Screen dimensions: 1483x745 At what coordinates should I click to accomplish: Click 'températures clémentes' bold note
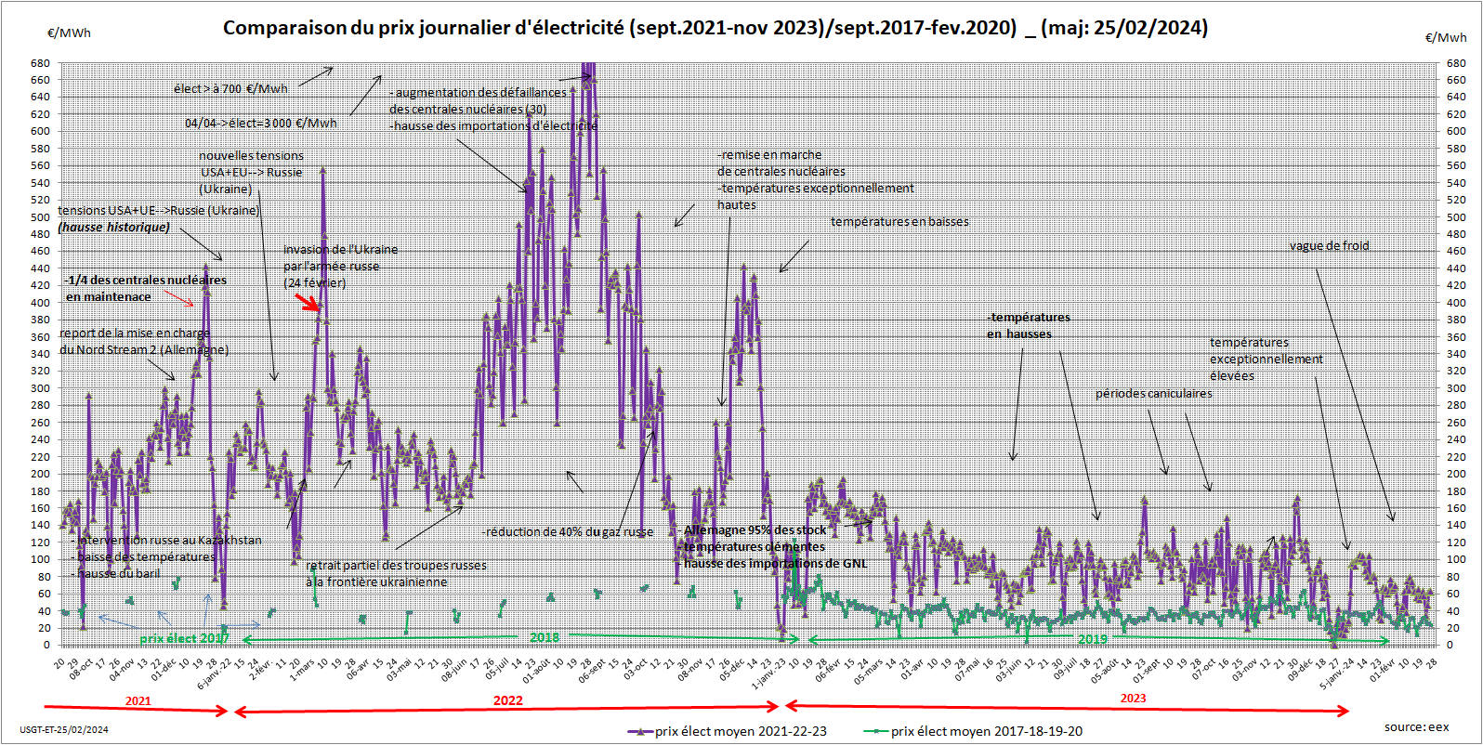pyautogui.click(x=755, y=547)
